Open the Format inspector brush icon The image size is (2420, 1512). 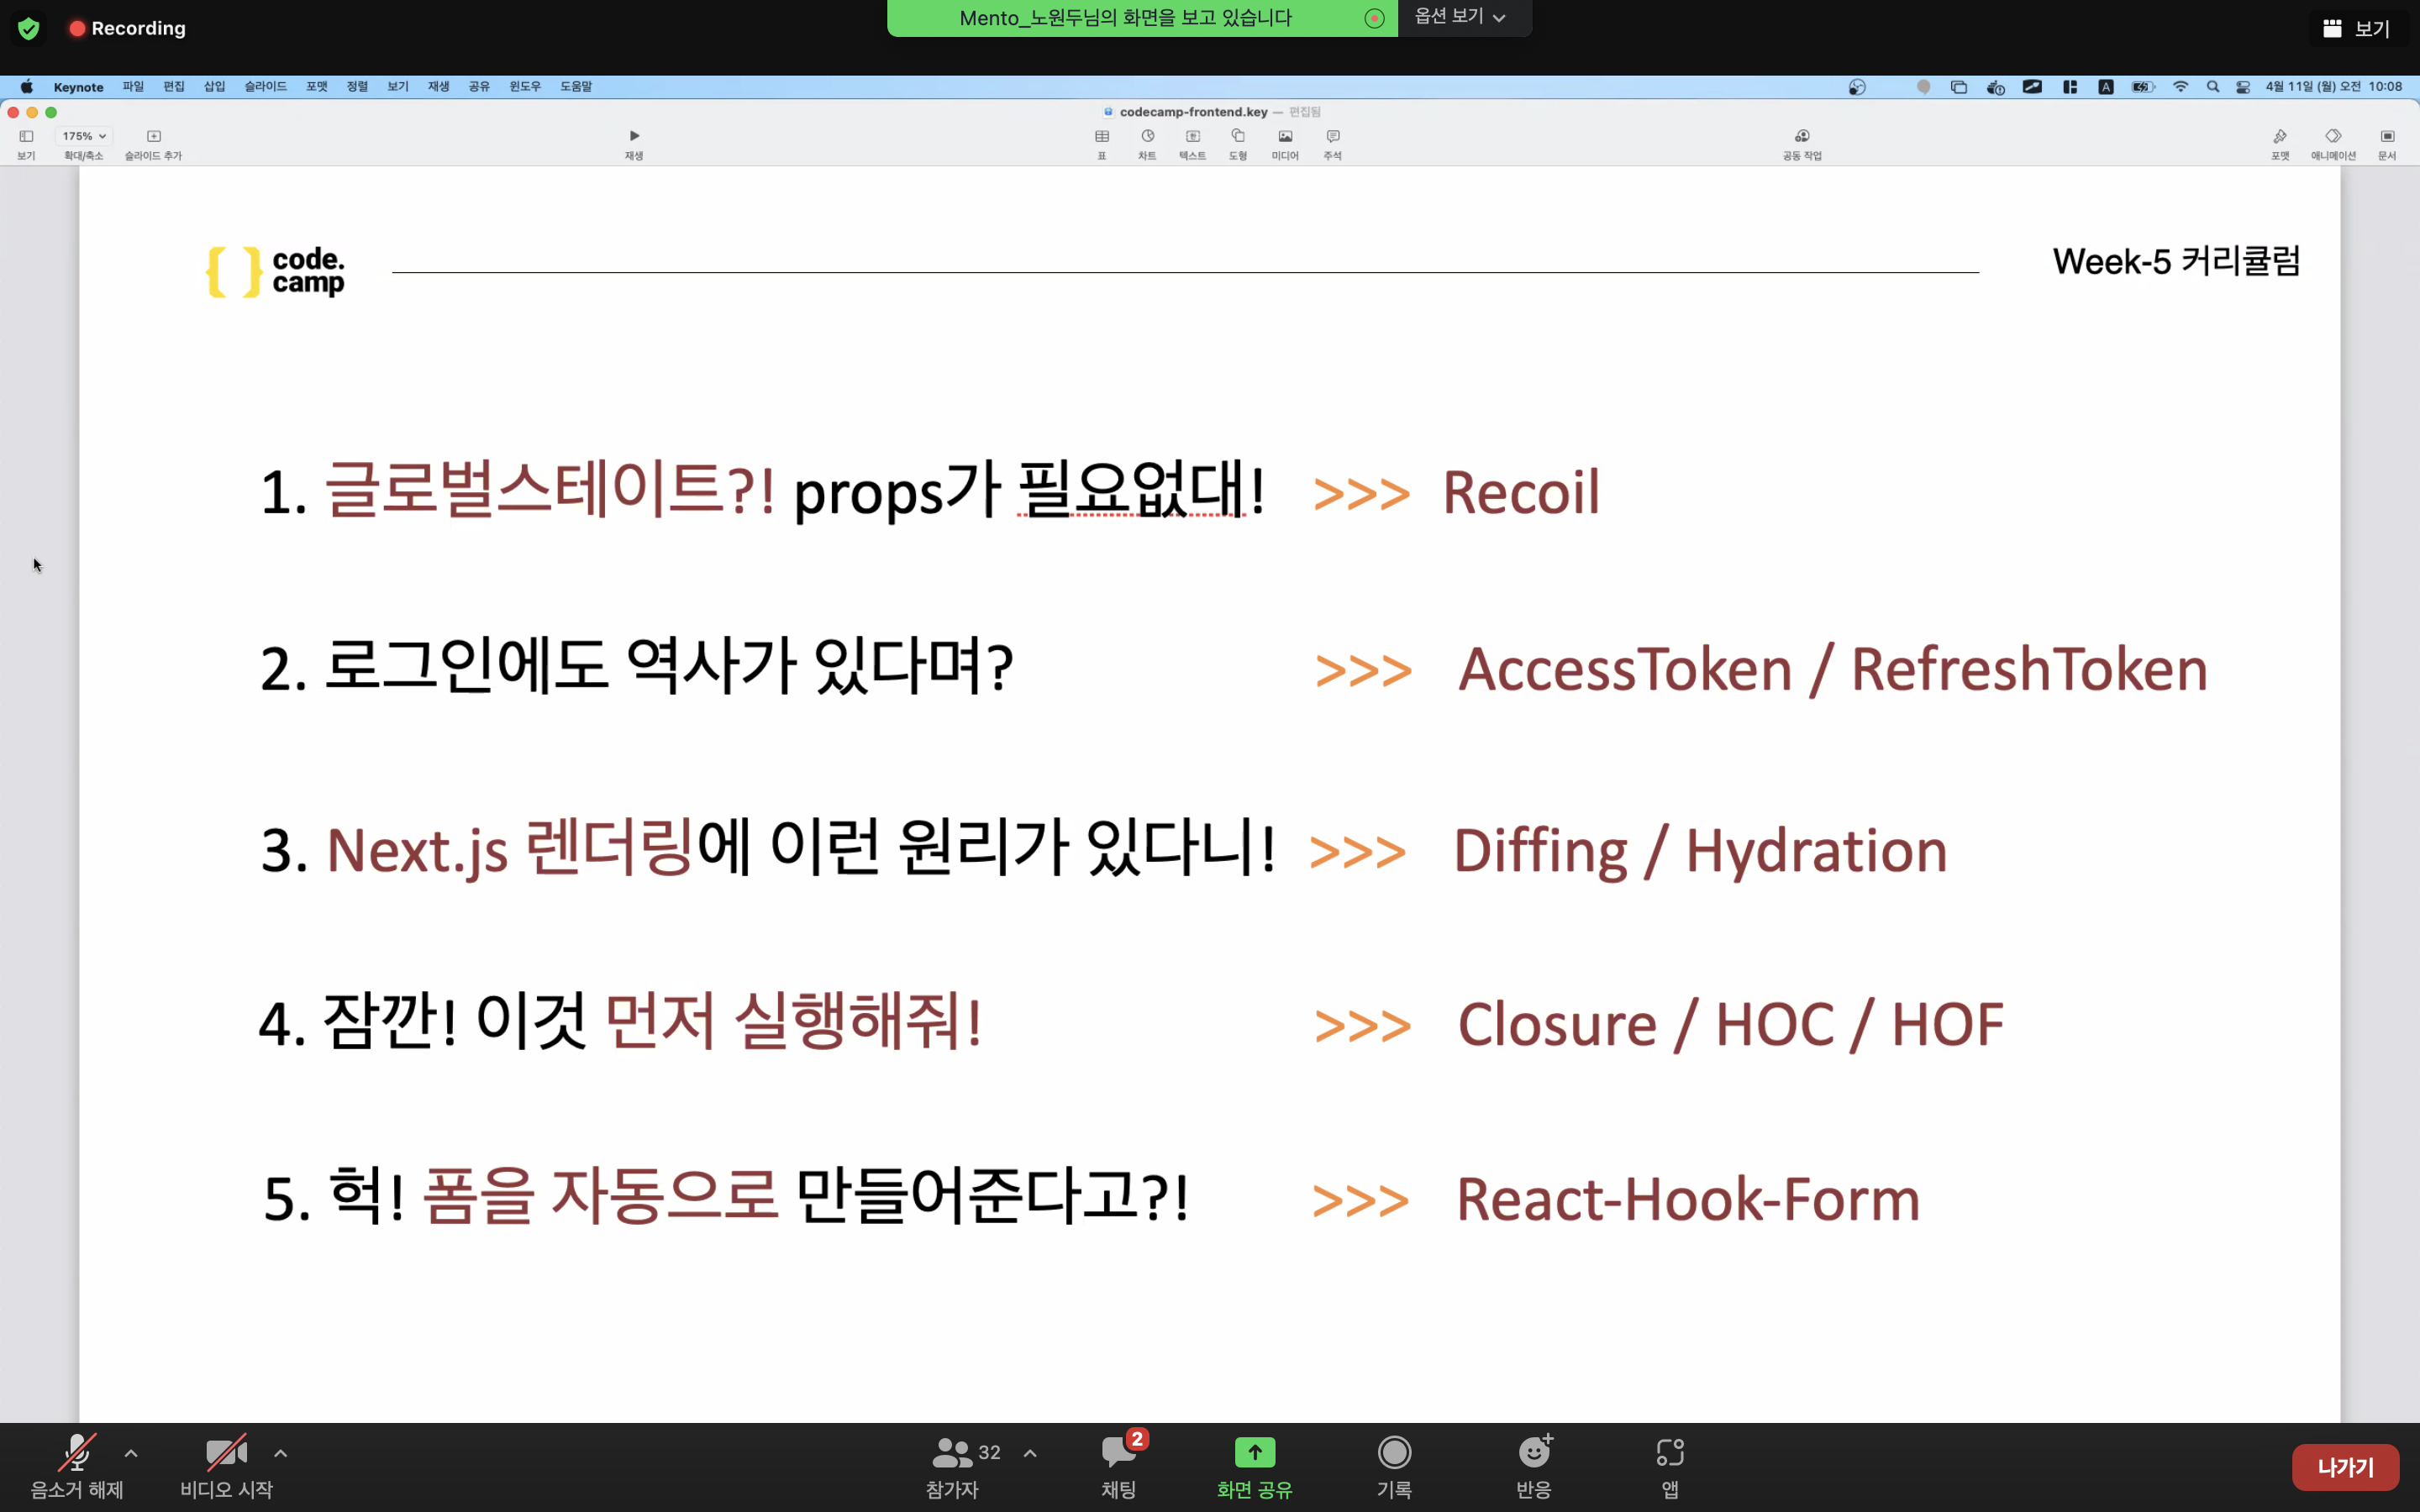[x=2279, y=137]
